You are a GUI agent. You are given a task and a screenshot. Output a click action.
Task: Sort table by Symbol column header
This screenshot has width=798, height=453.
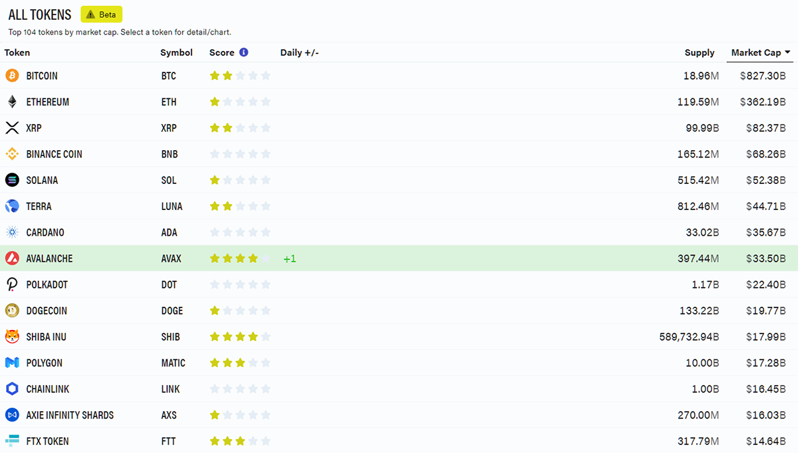click(x=176, y=52)
